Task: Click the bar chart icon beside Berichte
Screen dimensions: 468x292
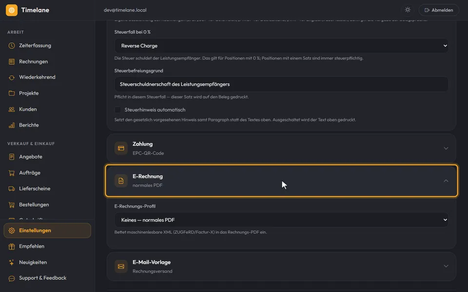Action: click(12, 125)
